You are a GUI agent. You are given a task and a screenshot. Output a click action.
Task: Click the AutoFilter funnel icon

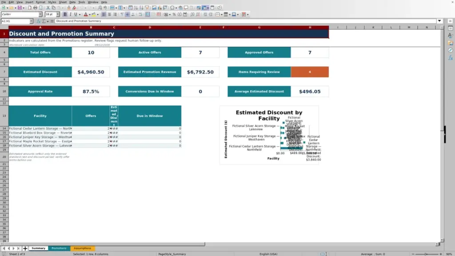click(x=147, y=8)
